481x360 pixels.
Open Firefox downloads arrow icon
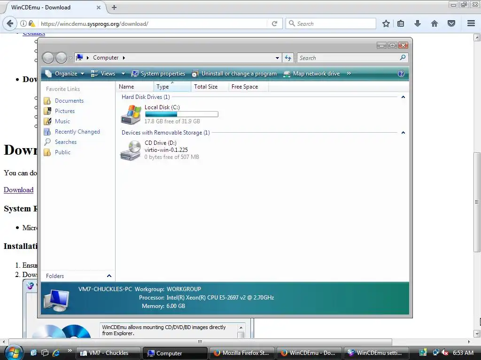(418, 23)
